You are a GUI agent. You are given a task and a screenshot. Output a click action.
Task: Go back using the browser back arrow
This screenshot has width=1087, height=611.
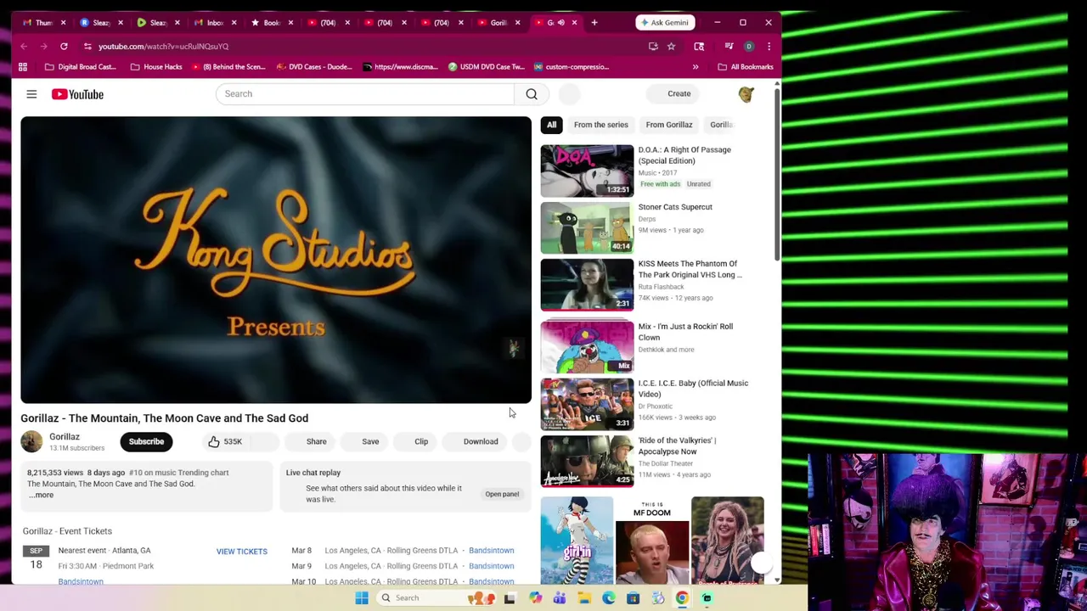pyautogui.click(x=24, y=47)
